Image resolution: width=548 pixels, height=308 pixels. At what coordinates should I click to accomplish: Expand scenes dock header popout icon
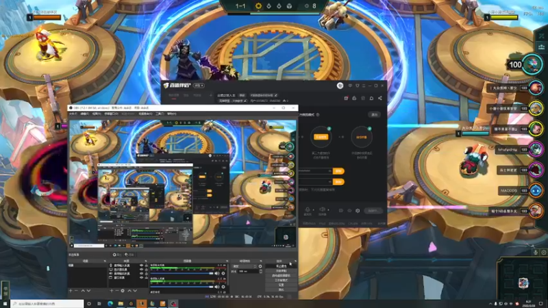click(x=105, y=261)
